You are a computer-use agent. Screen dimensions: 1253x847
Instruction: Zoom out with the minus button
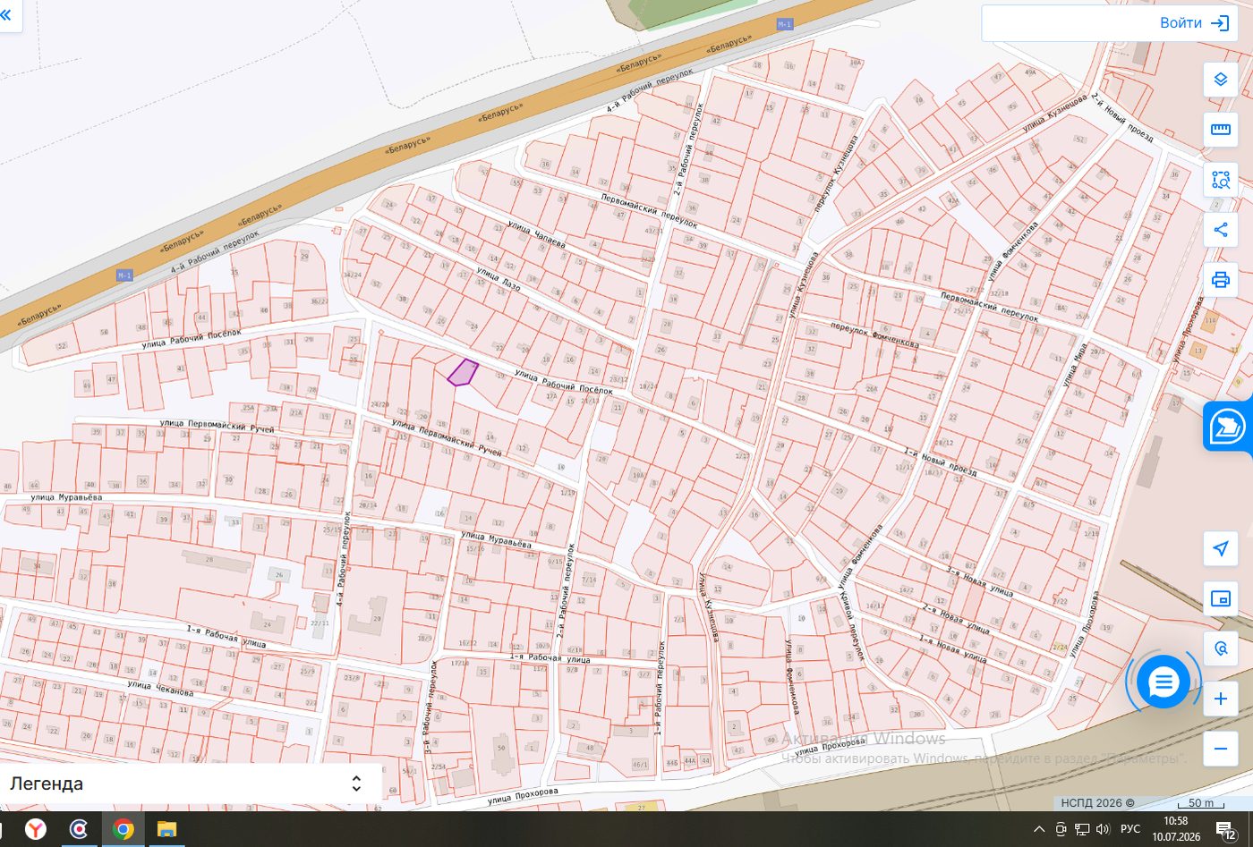[x=1220, y=749]
